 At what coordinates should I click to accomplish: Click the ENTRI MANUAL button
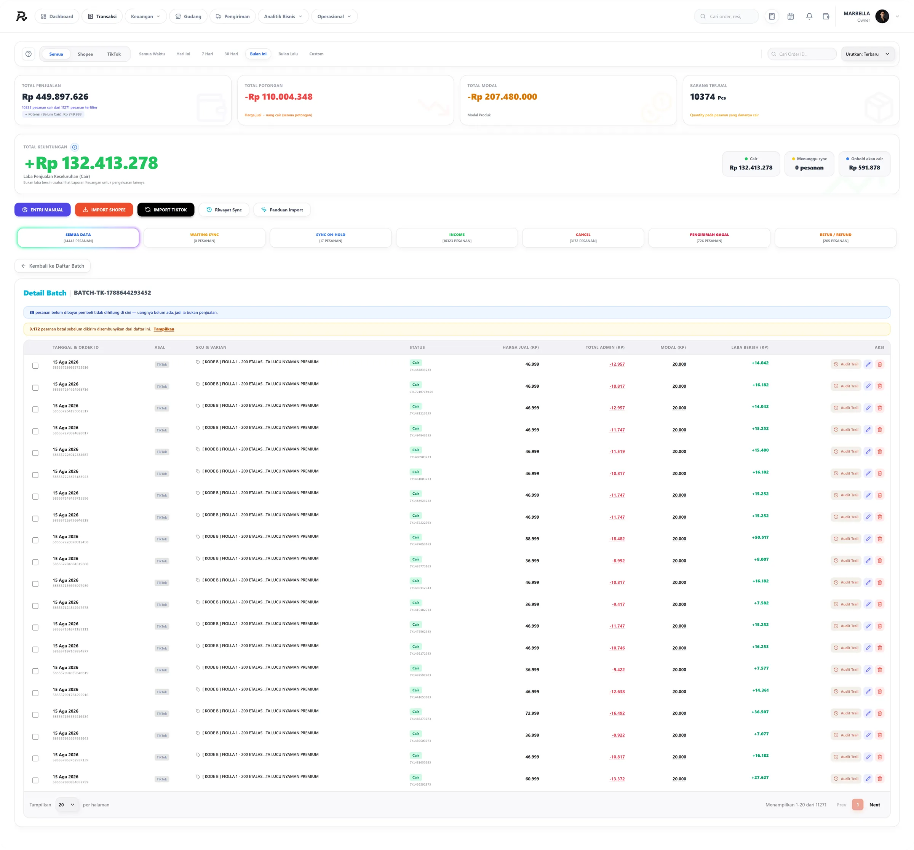click(x=42, y=210)
